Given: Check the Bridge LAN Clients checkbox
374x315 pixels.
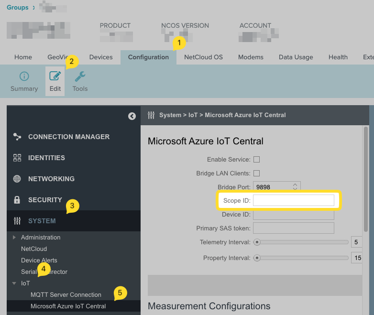Looking at the screenshot, I should point(257,173).
